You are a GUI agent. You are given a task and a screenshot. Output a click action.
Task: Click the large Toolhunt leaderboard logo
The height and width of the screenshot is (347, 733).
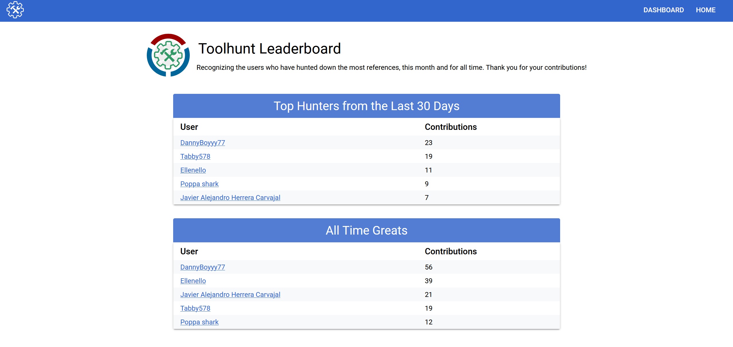168,55
